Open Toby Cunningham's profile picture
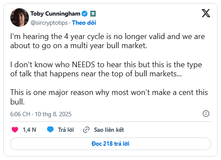221x160 pixels. [x=19, y=17]
